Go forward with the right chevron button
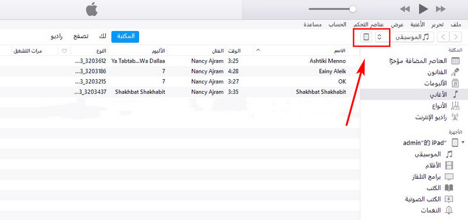Viewport: 468px width, 220px height. point(456,37)
